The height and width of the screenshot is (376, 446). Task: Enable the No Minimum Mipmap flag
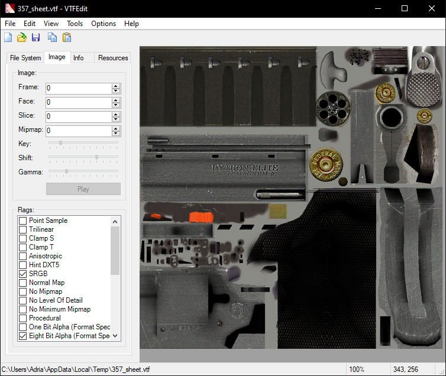pos(22,309)
